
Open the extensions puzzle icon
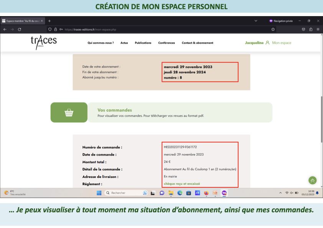[x=311, y=30]
